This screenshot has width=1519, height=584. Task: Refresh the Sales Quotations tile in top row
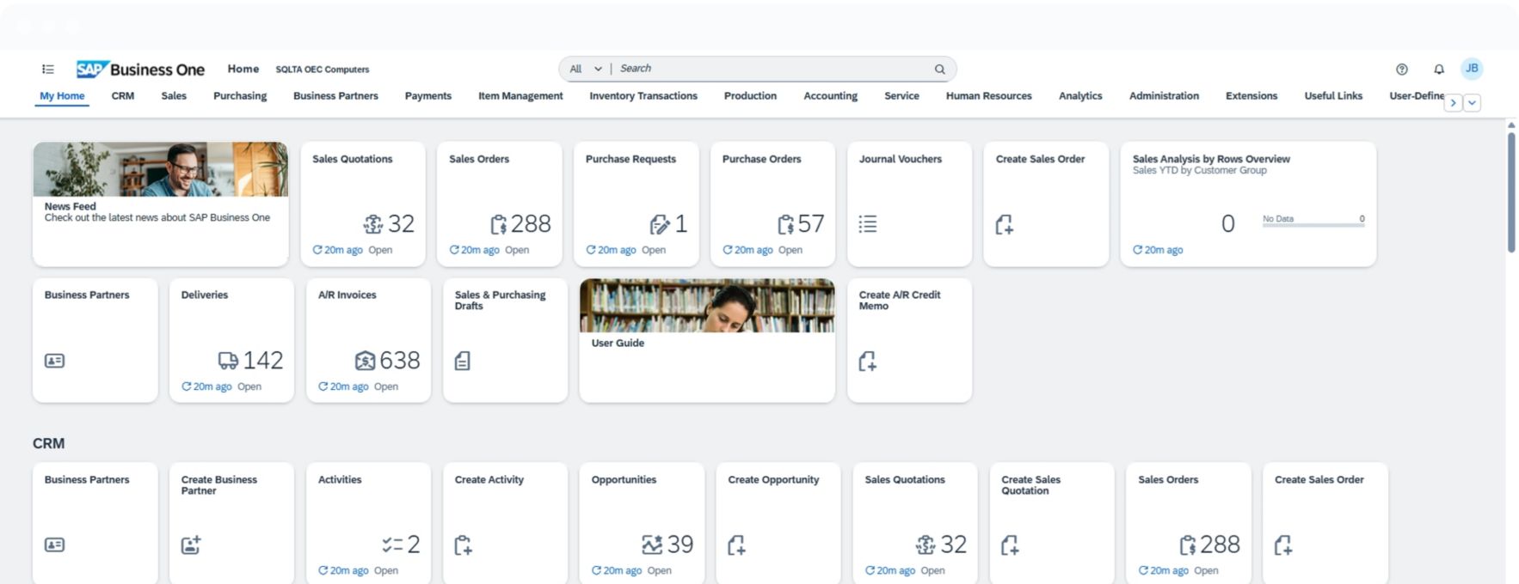coord(317,250)
